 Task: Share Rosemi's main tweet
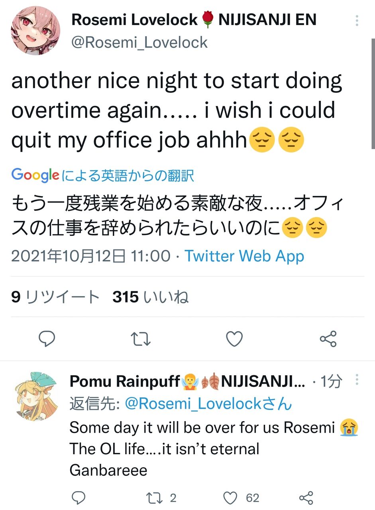[x=328, y=339]
